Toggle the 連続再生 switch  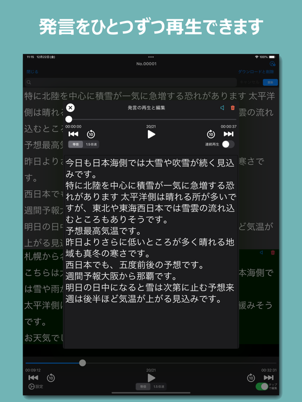pyautogui.click(x=228, y=144)
